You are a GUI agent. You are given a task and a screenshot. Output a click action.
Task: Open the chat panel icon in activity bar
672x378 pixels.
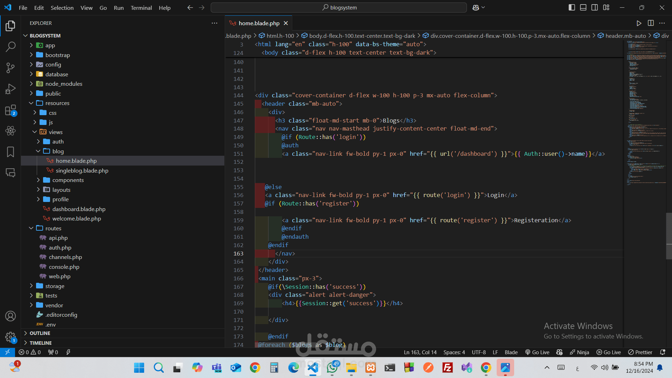[x=10, y=173]
